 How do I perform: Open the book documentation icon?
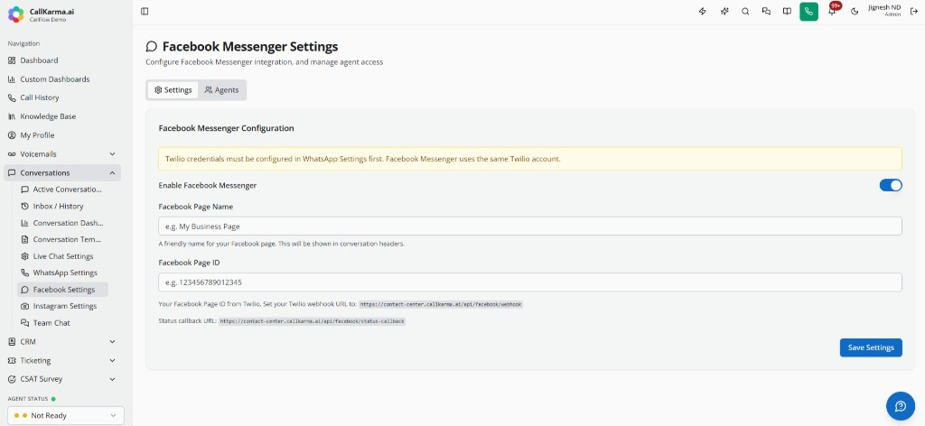pos(787,11)
